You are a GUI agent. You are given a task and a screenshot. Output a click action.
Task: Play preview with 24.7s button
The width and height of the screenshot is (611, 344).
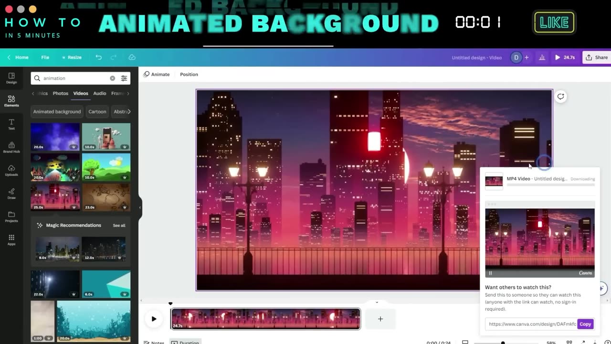(565, 57)
